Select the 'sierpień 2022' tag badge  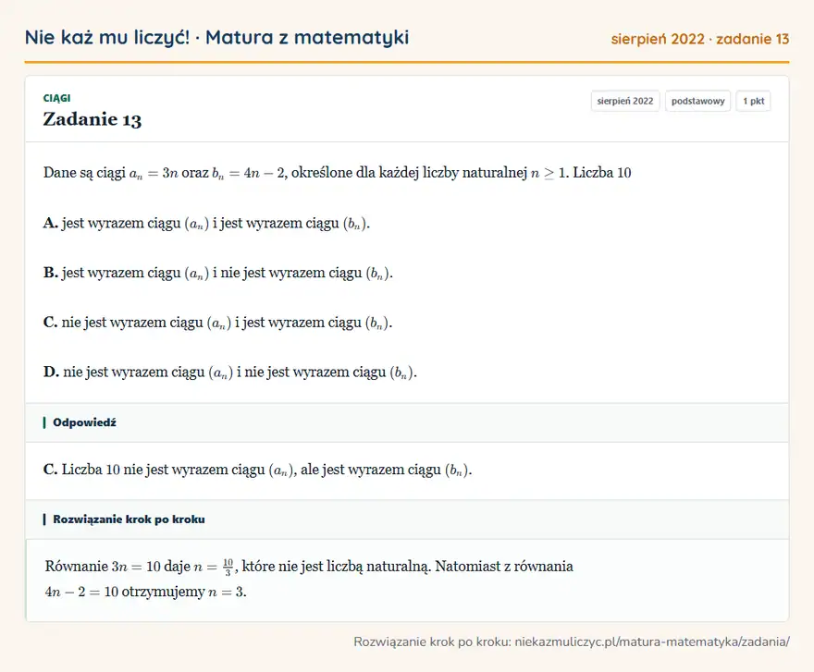click(x=625, y=101)
